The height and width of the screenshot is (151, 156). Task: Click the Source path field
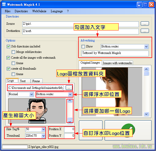80,24
